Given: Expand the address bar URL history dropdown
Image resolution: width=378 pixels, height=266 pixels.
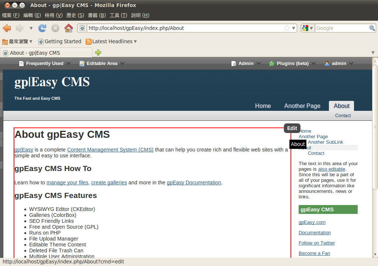Looking at the screenshot, I should tap(293, 28).
